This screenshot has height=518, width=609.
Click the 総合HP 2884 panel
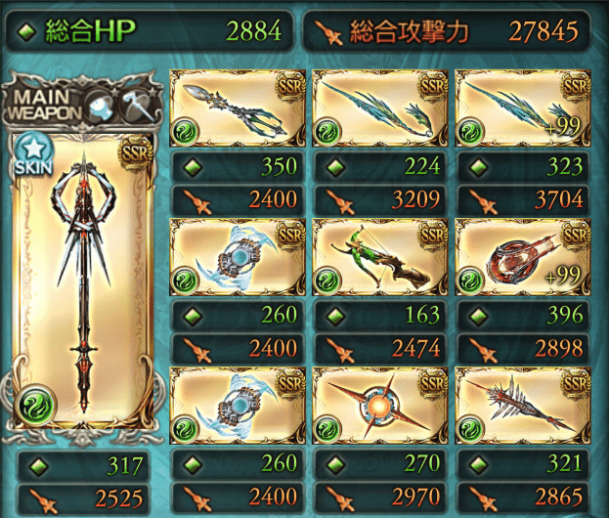click(x=150, y=31)
